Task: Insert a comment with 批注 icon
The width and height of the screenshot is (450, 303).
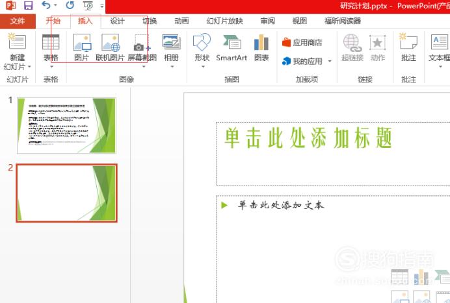Action: point(408,41)
